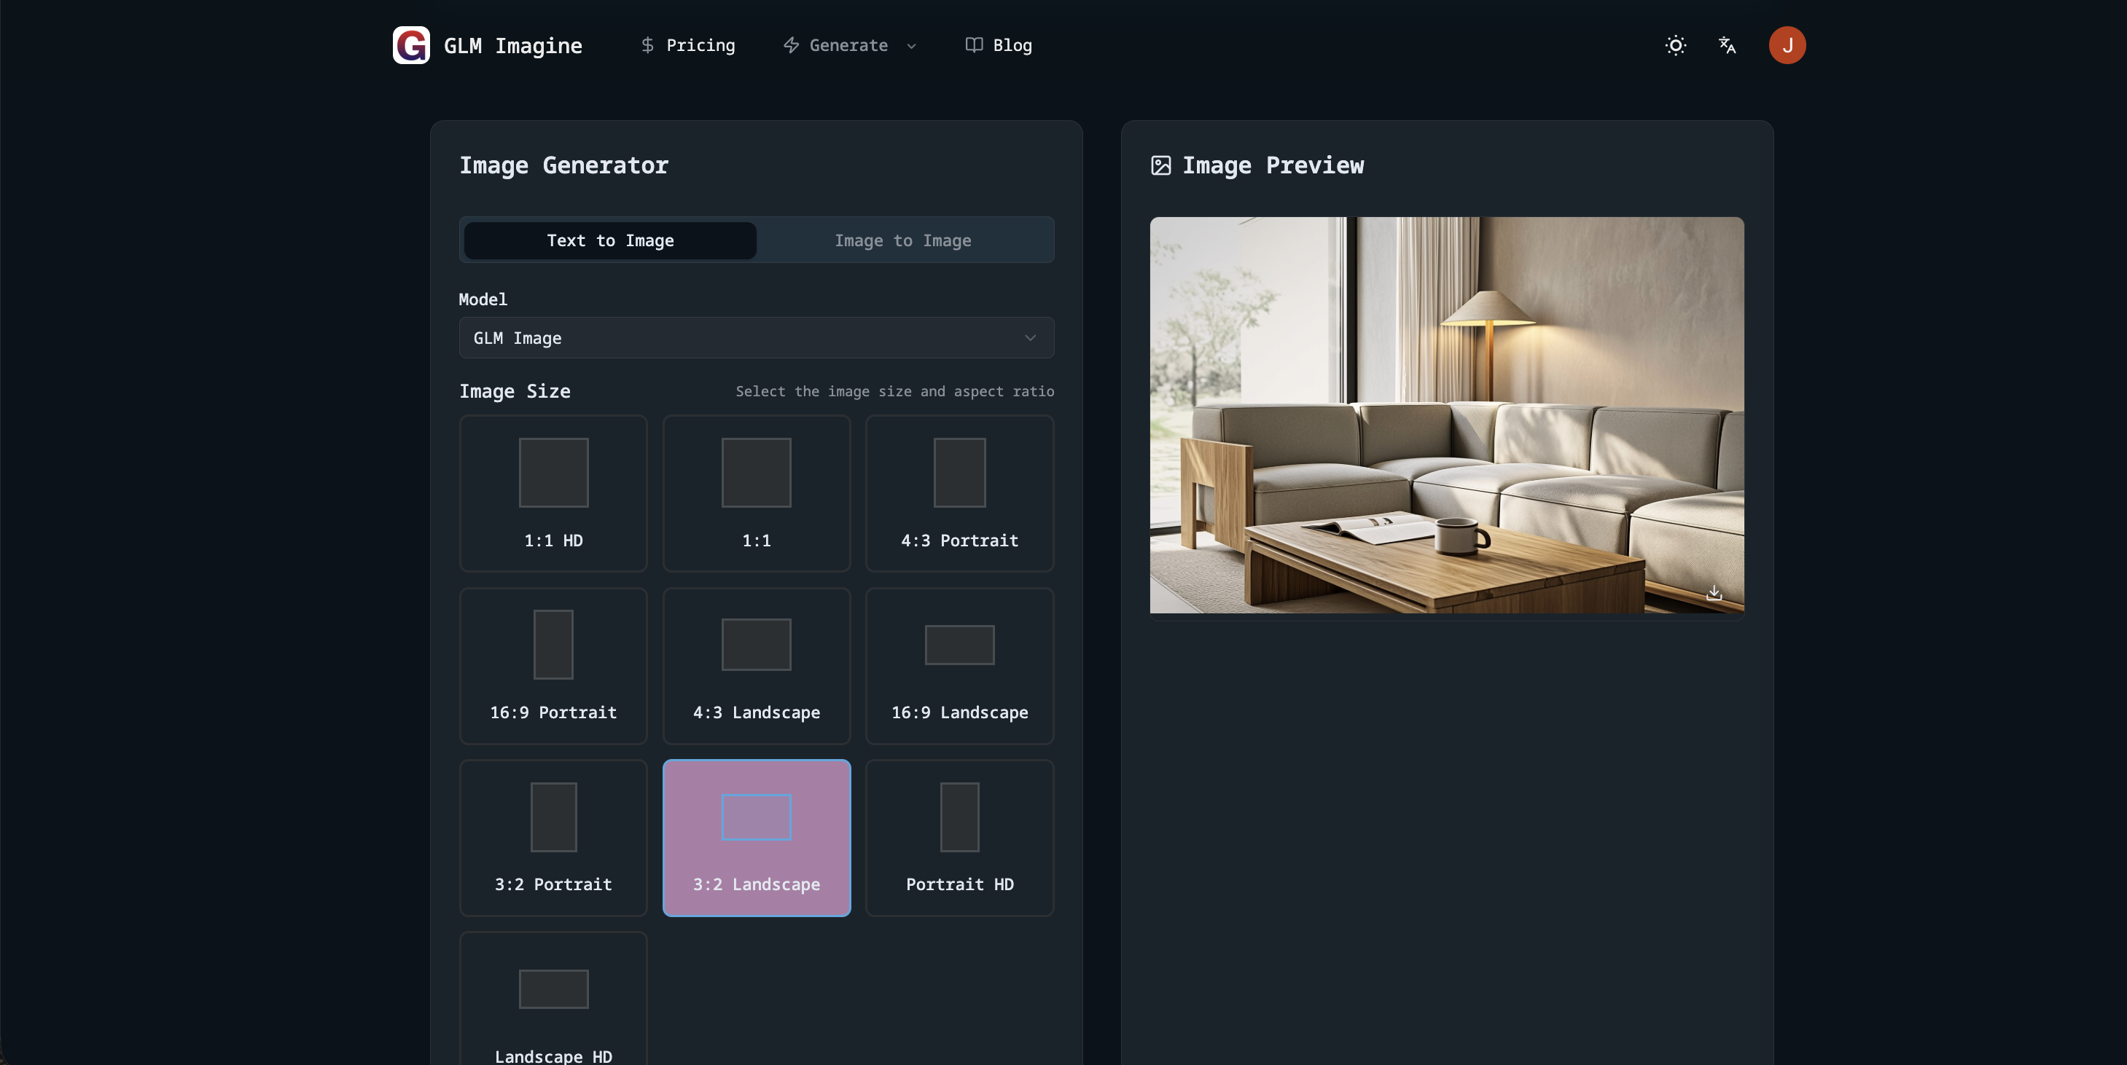Expand the Generate menu chevron
The image size is (2127, 1065).
(x=912, y=46)
